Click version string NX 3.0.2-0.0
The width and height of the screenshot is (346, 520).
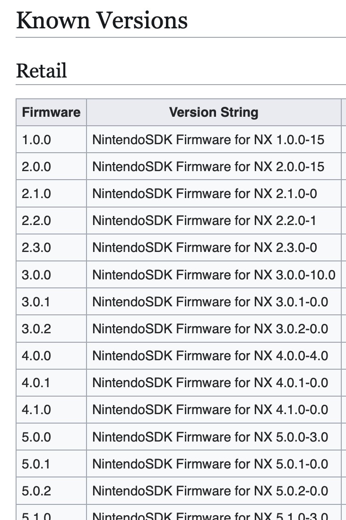click(210, 329)
